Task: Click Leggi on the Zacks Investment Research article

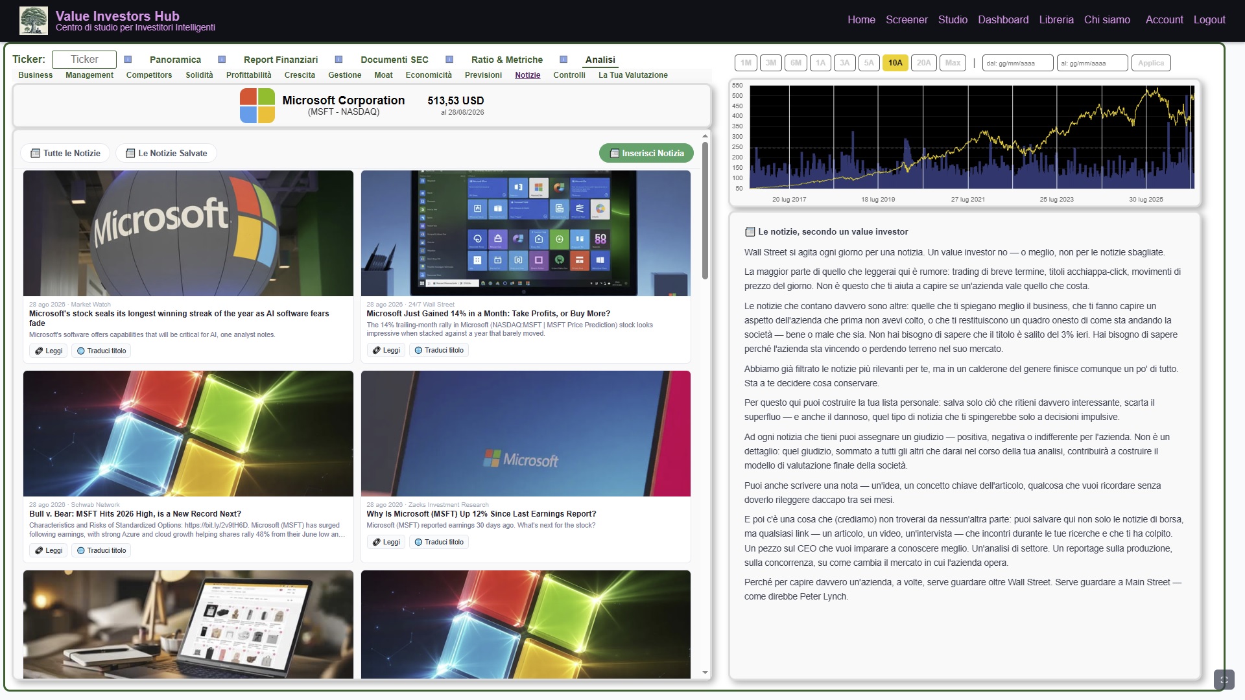Action: [386, 542]
